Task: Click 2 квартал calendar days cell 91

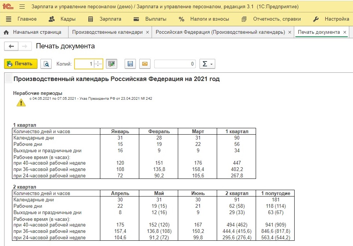Action: pyautogui.click(x=237, y=199)
